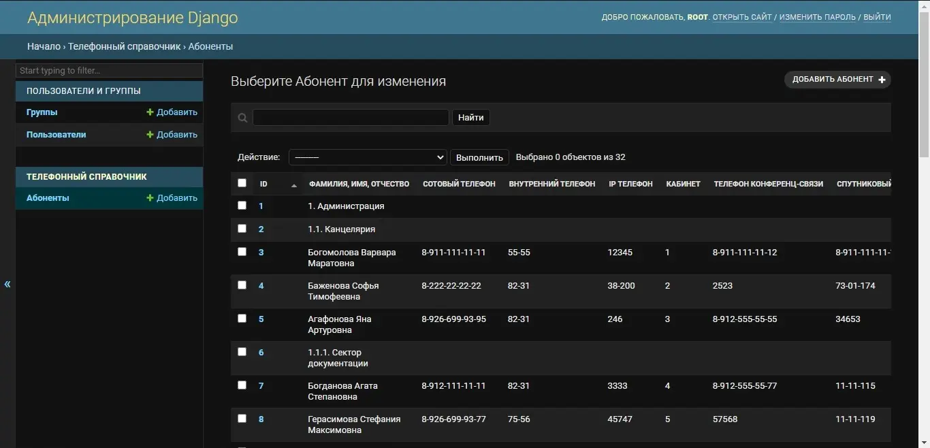
Task: Click the Выйти logout link
Action: (877, 17)
